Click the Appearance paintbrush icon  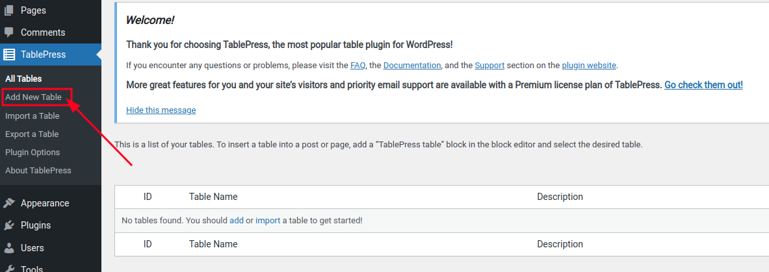tap(9, 203)
